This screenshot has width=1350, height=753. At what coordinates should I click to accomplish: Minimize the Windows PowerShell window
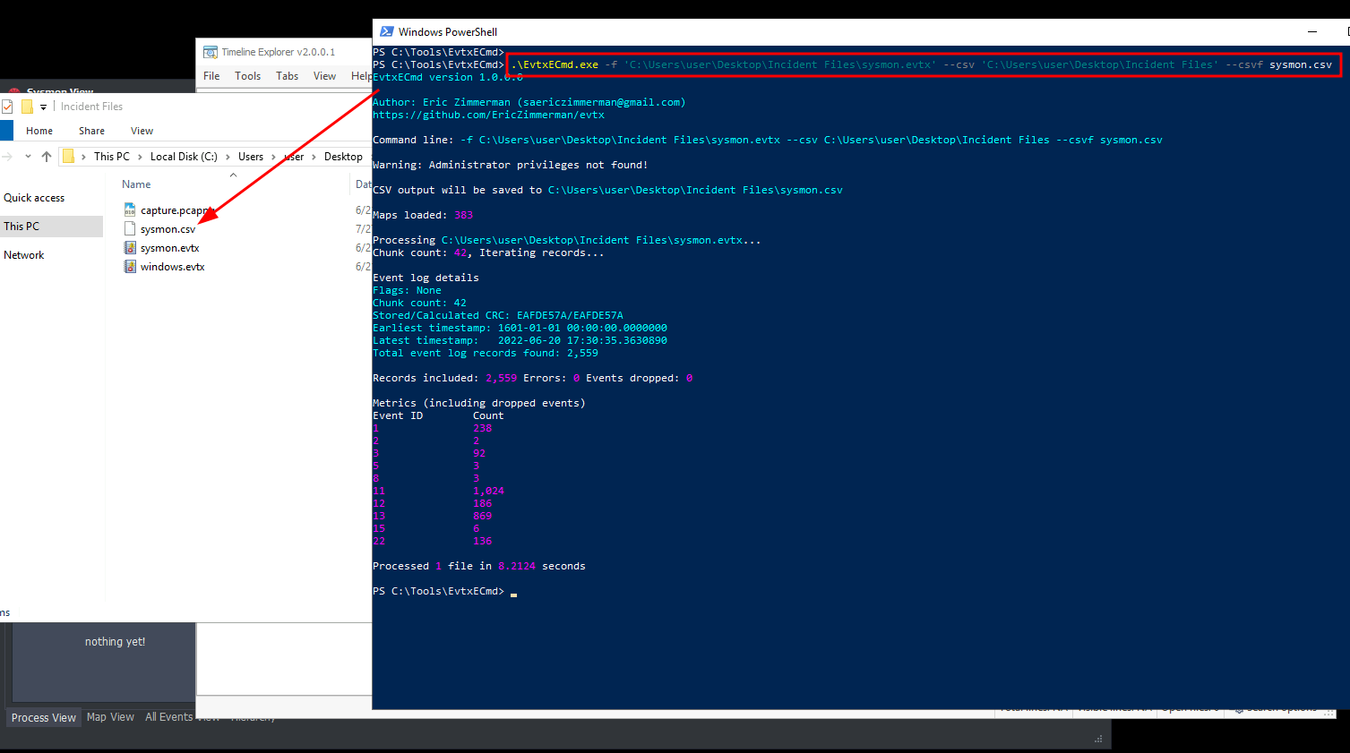click(1312, 31)
